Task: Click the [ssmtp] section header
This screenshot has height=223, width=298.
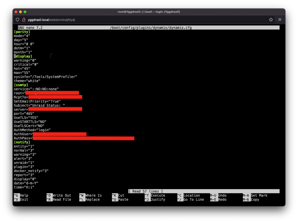Action: click(x=21, y=85)
